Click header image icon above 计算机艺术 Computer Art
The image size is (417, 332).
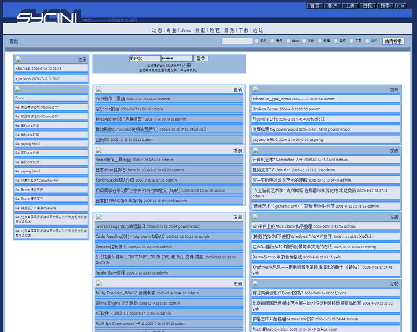(x=255, y=150)
